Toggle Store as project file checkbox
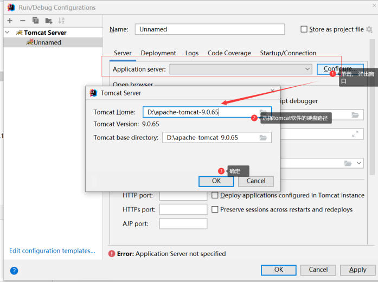The width and height of the screenshot is (378, 282). point(304,29)
